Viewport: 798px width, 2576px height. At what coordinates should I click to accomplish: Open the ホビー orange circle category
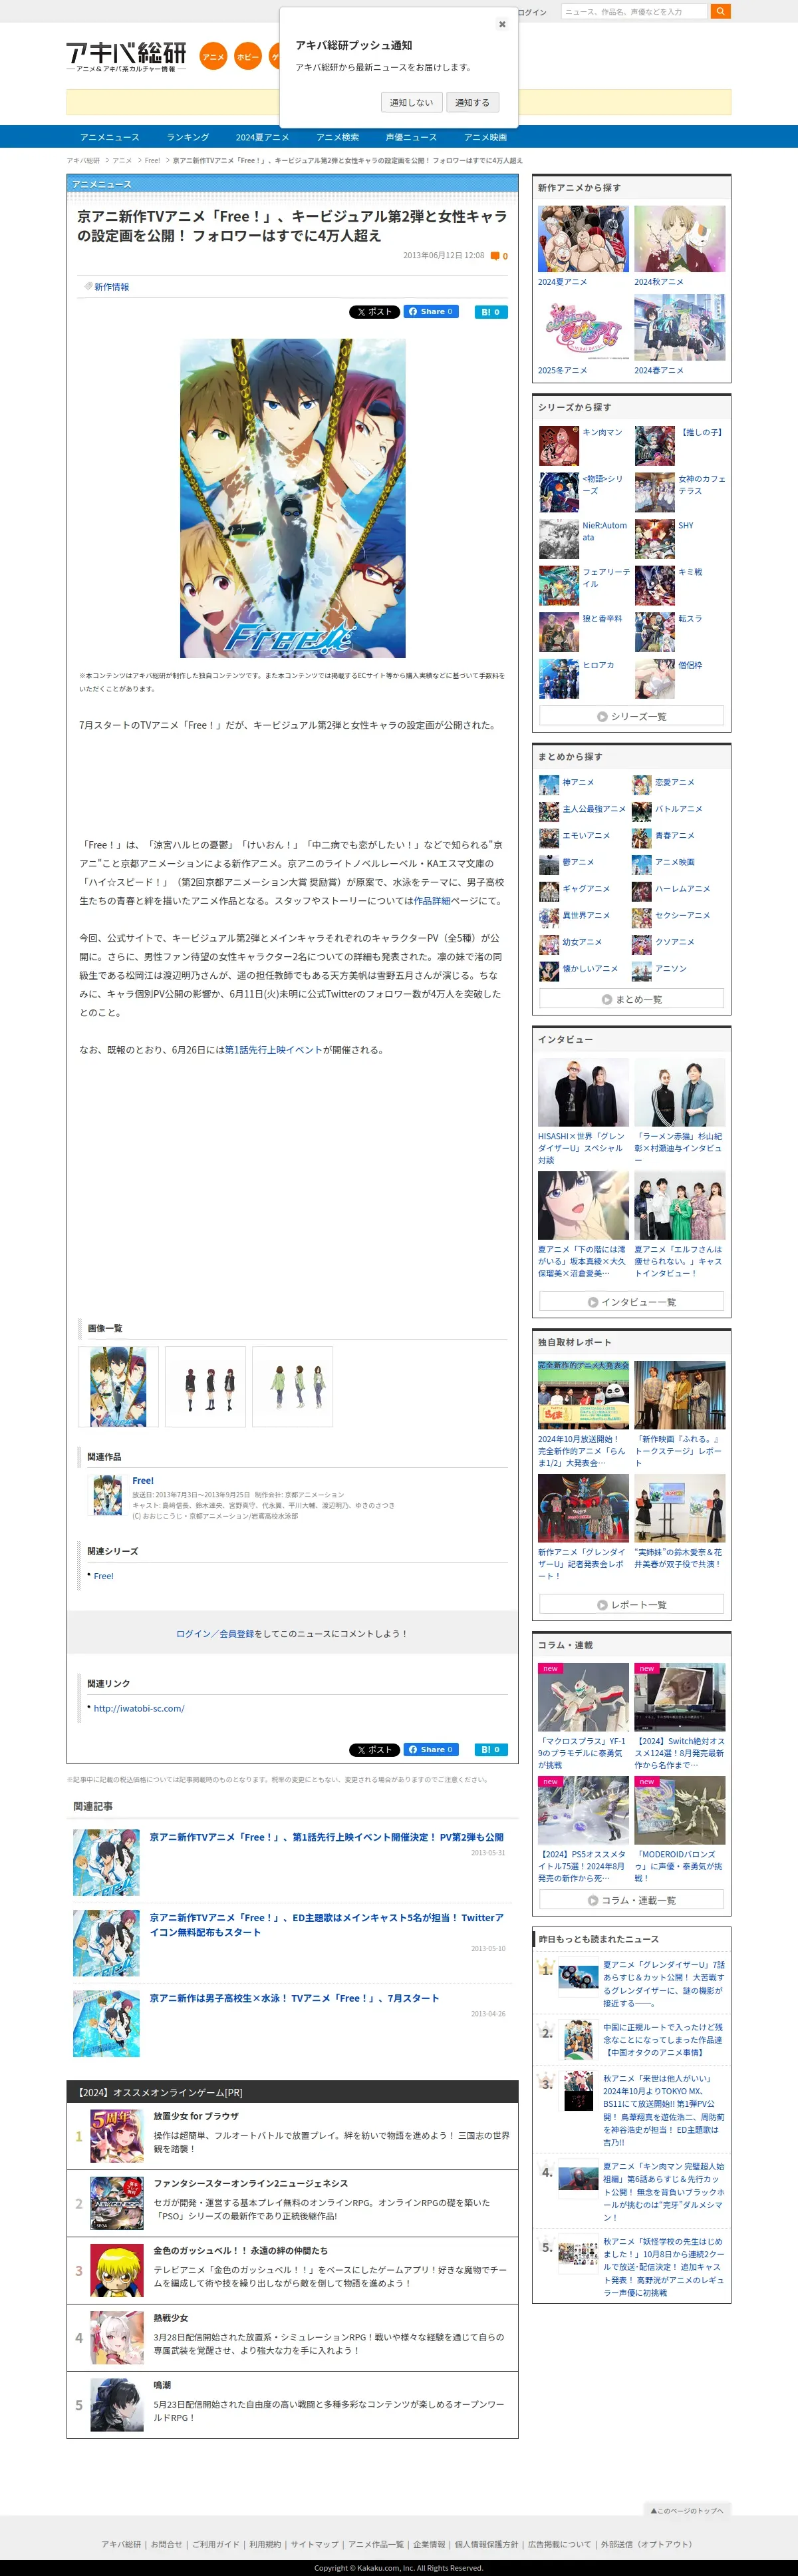point(247,57)
